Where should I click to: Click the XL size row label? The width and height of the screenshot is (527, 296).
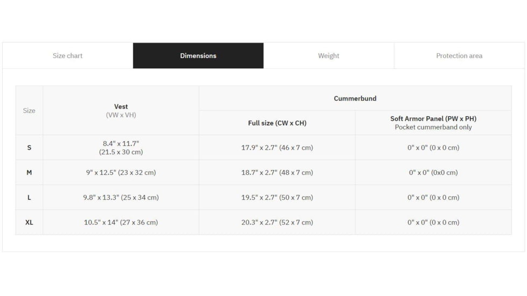click(29, 222)
